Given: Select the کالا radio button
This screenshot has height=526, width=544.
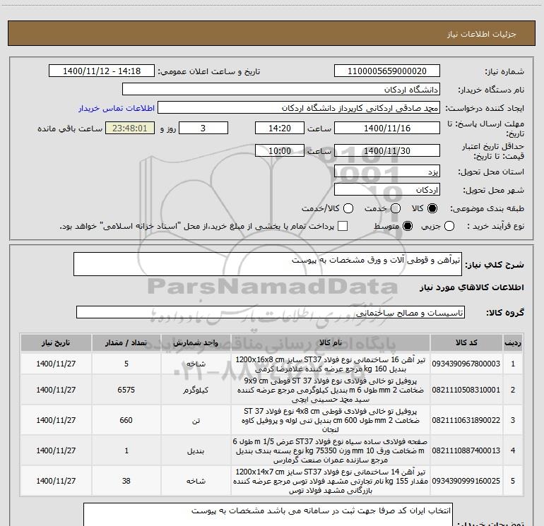Looking at the screenshot, I should (432, 208).
